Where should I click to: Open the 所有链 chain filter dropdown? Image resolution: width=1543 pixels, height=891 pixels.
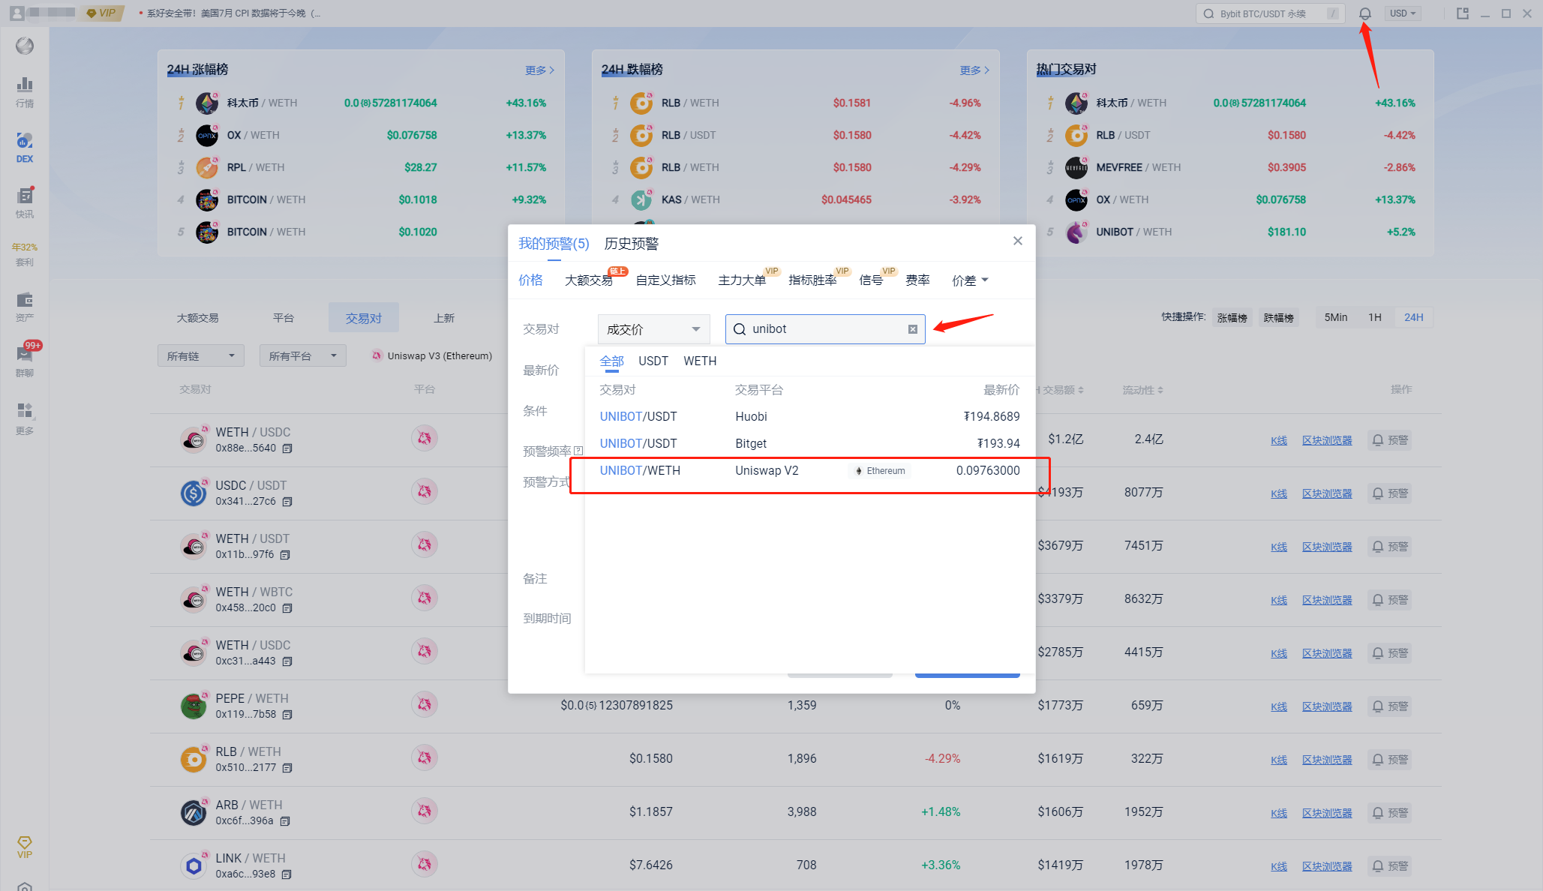point(201,355)
